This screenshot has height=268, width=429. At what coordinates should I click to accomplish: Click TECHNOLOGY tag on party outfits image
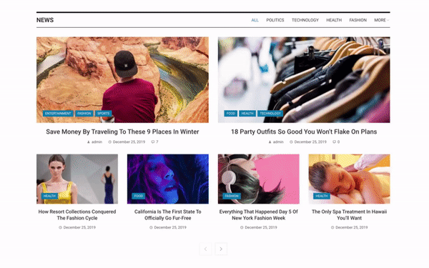pyautogui.click(x=270, y=114)
